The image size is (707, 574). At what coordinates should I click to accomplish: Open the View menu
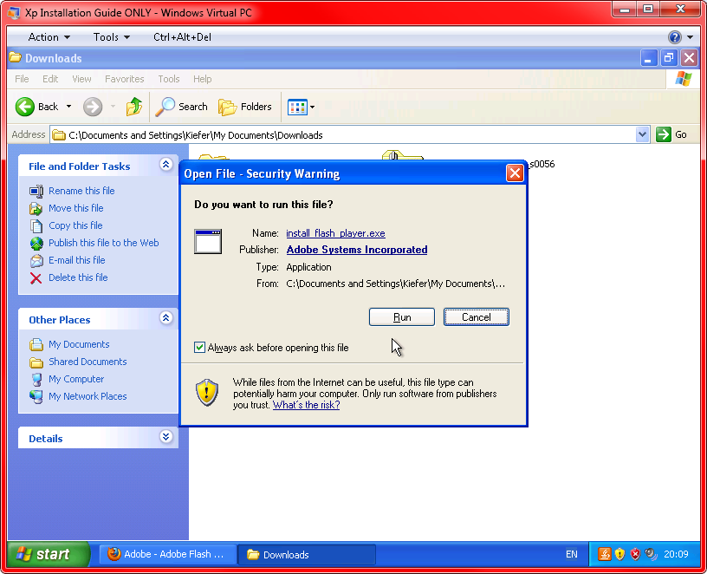pos(81,79)
